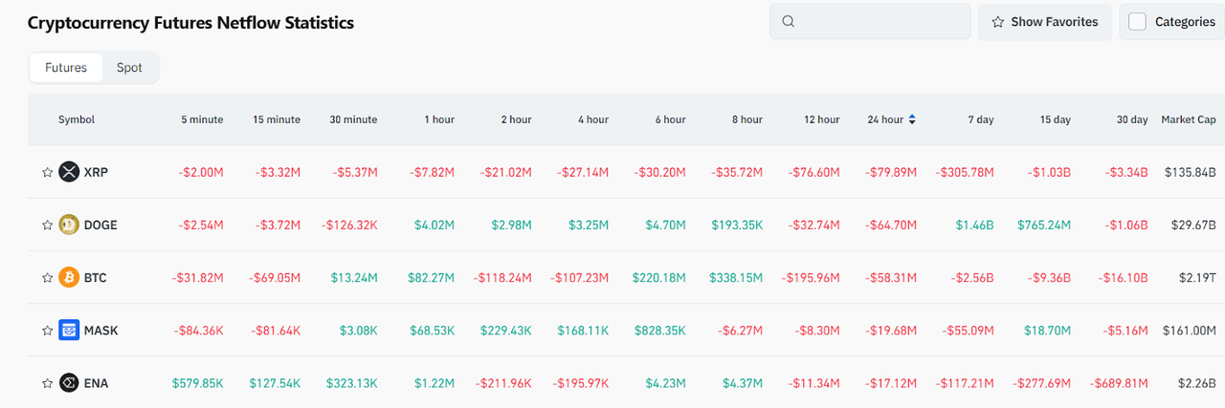Click the DOGE coin logo icon

point(69,225)
